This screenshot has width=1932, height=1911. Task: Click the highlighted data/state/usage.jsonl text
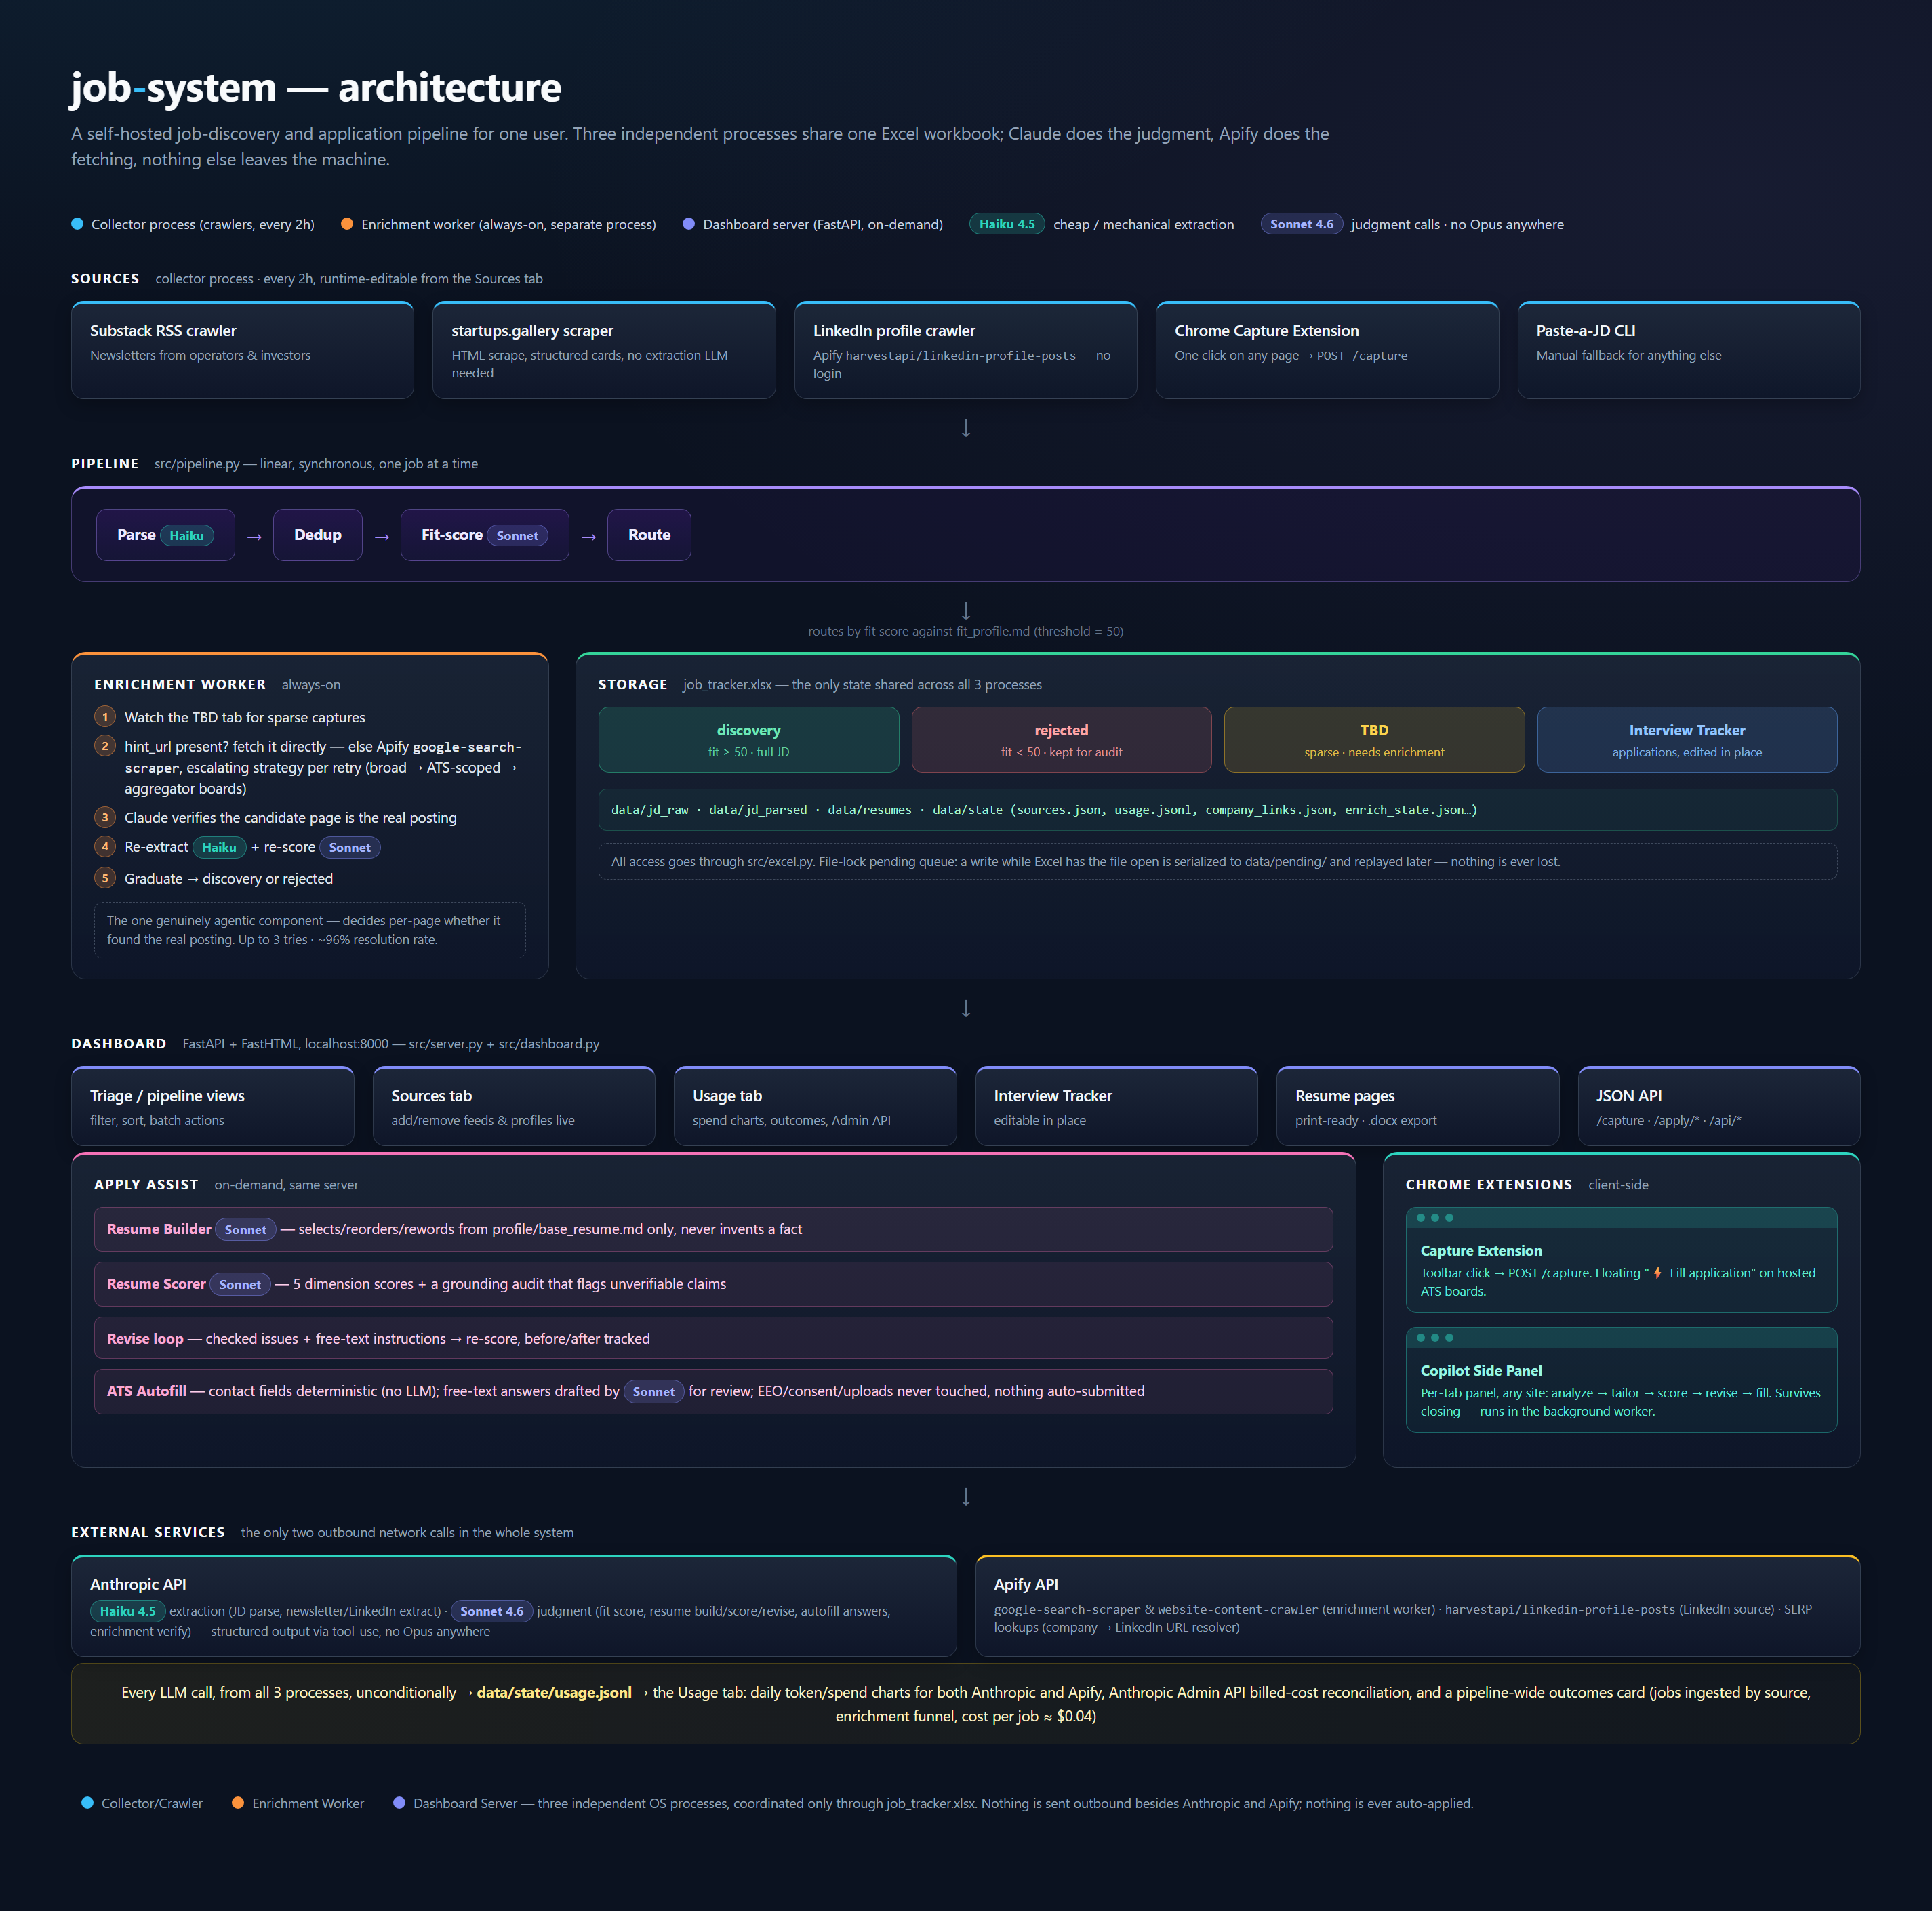pyautogui.click(x=554, y=1692)
